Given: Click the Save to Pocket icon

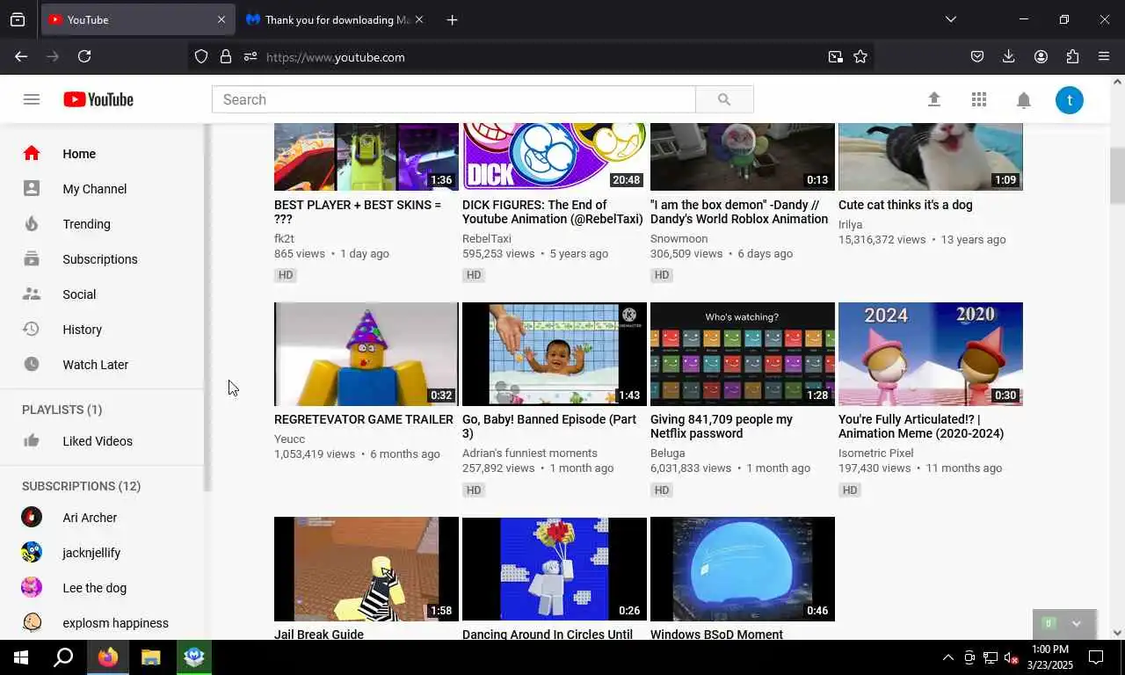Looking at the screenshot, I should point(976,56).
